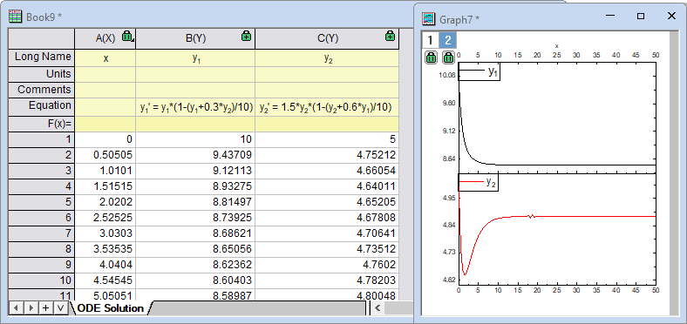This screenshot has width=687, height=324.
Task: Add a new sheet with the plus button
Action: (45, 308)
